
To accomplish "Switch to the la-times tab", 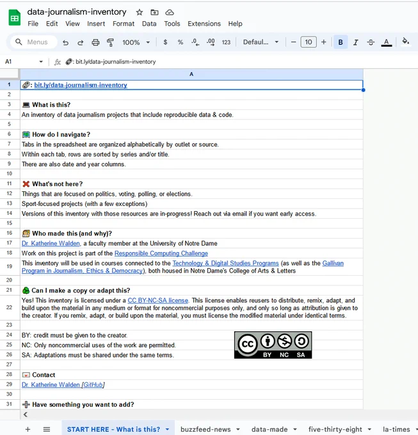I will pos(396,429).
